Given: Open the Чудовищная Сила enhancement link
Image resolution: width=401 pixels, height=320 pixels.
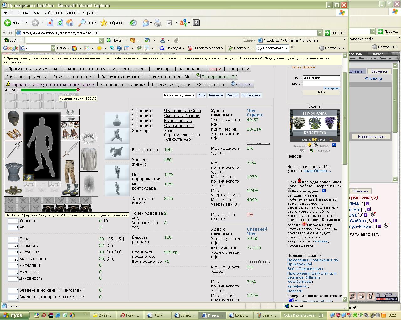Looking at the screenshot, I should (183, 111).
